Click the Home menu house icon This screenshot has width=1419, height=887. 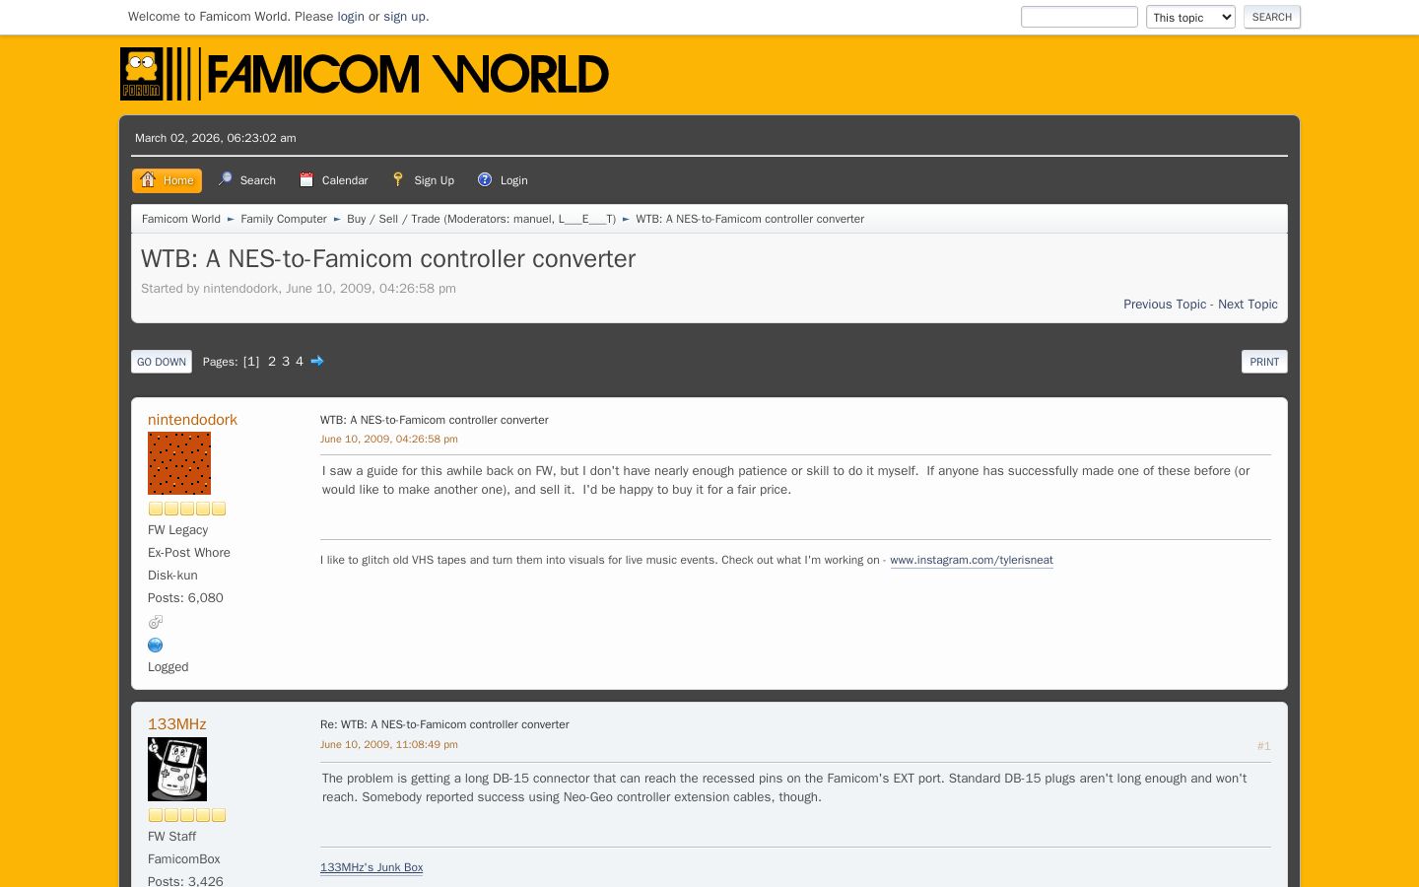pos(148,179)
